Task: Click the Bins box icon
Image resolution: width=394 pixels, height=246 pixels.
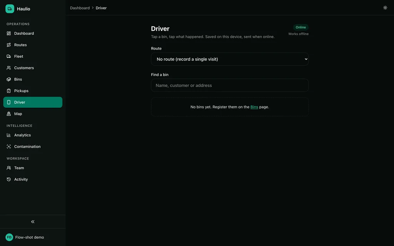Action: click(9, 79)
